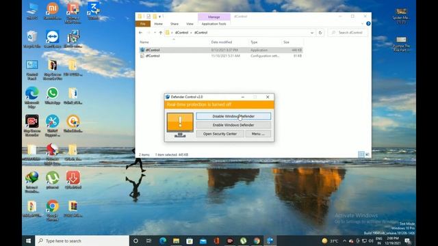438x246 pixels.
Task: Open customize quick access toolbar dropdown
Action: click(159, 16)
